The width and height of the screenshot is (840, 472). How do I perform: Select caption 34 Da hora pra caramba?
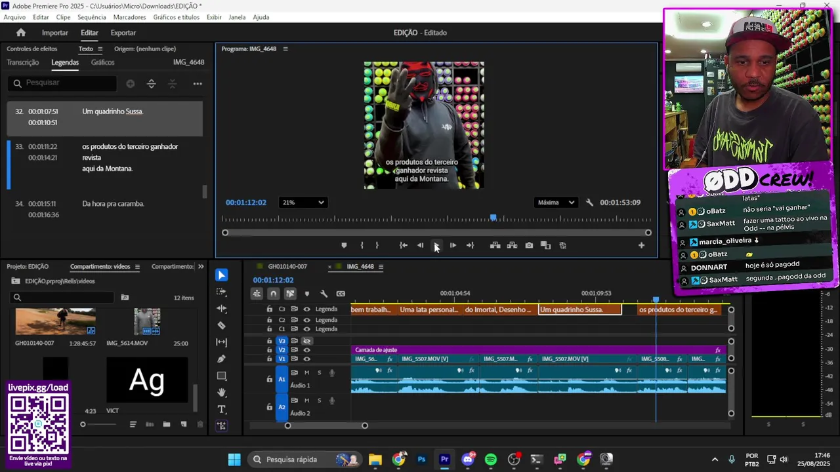click(x=105, y=209)
